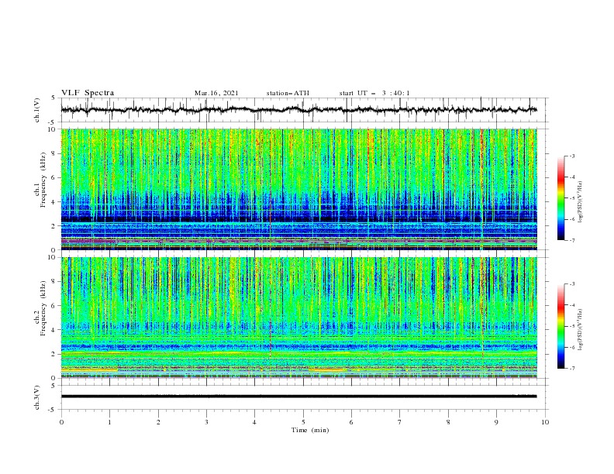Viewport: 614px width, 474px height.
Task: Click the "station=ATH" header text
Action: tap(288, 93)
